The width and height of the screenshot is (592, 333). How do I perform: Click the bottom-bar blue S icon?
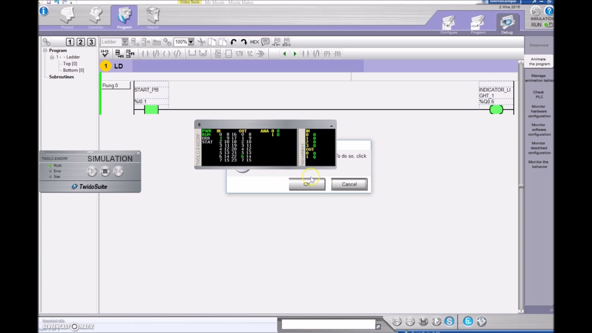tap(449, 321)
